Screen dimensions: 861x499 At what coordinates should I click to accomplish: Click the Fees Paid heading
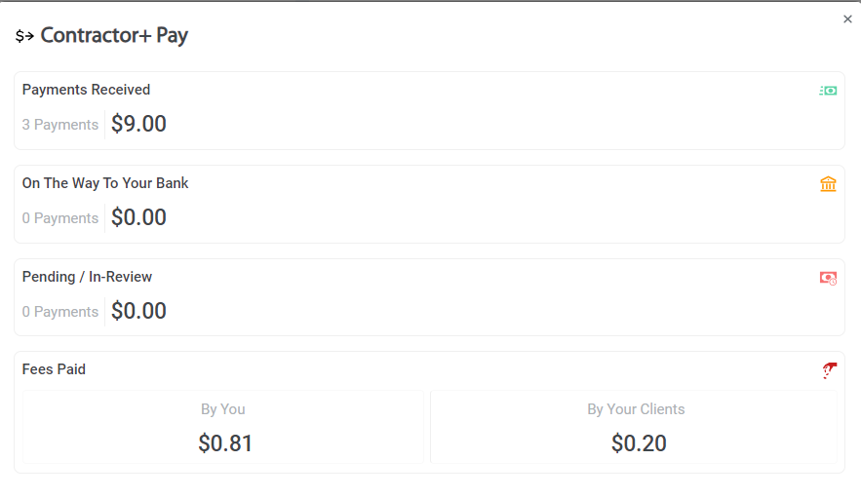tap(54, 369)
